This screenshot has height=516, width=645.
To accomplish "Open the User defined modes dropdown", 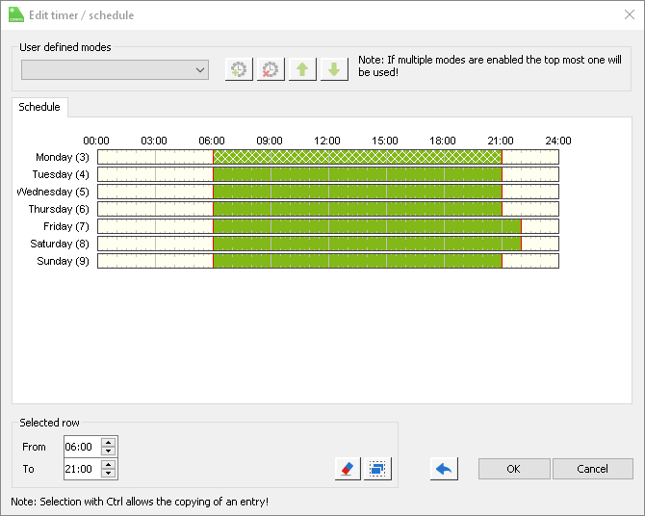I will click(x=116, y=69).
